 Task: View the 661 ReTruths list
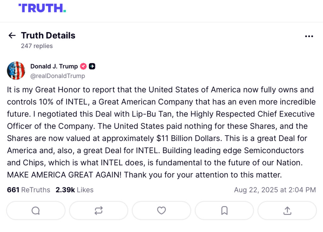point(29,190)
